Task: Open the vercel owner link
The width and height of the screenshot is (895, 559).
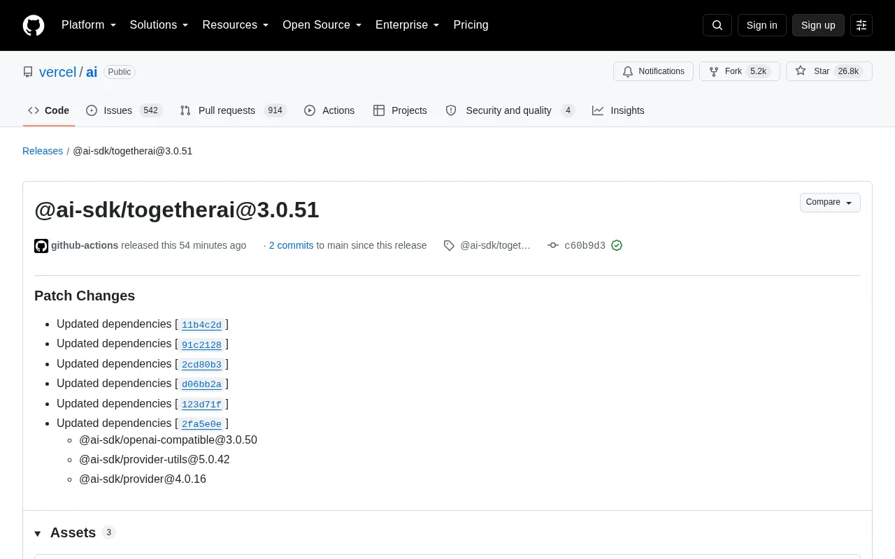Action: (x=57, y=72)
